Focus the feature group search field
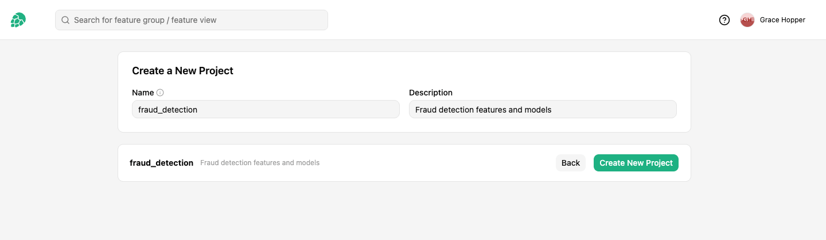 tap(192, 20)
